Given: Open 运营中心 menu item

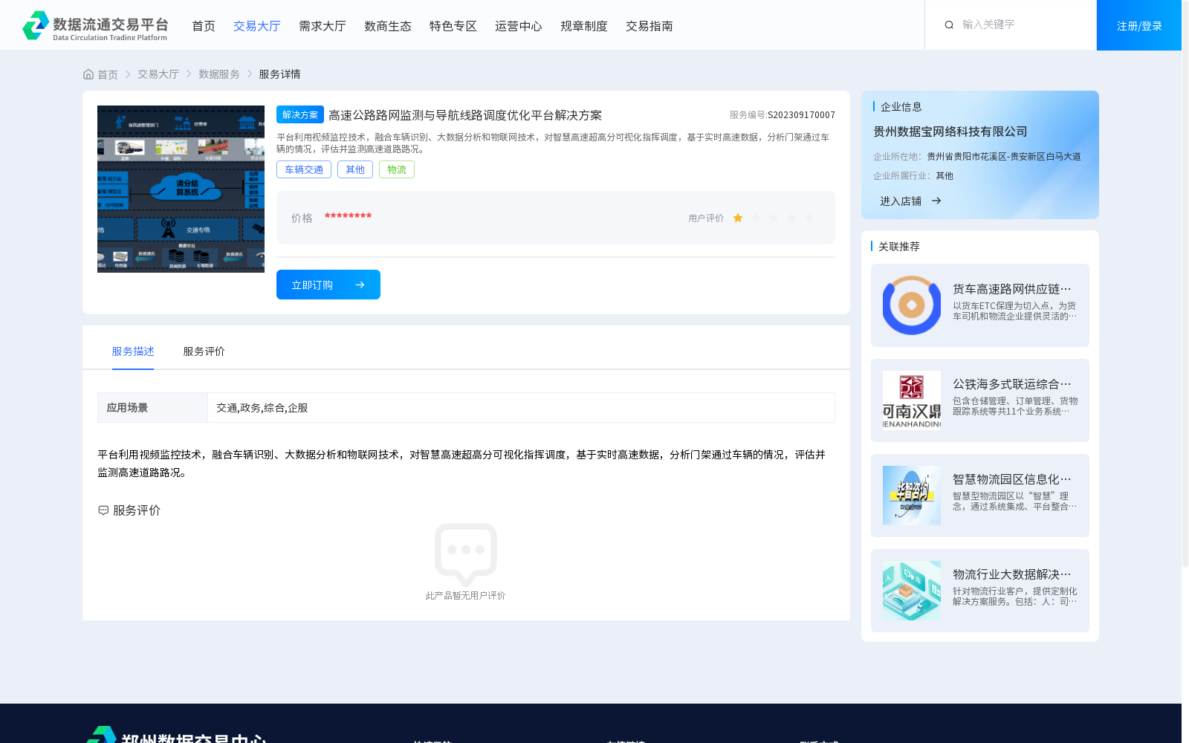Looking at the screenshot, I should (x=519, y=26).
